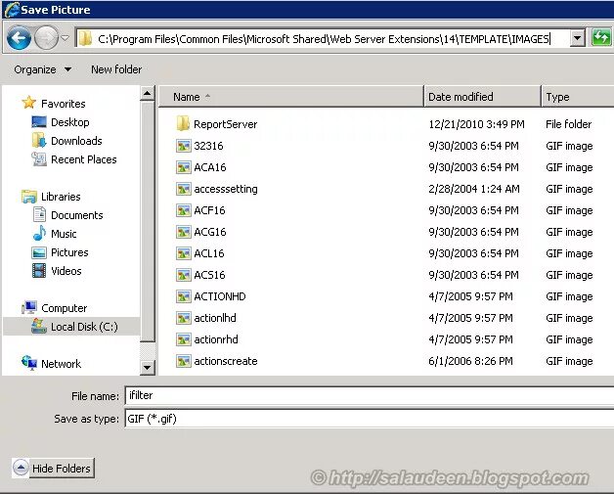This screenshot has width=614, height=494.
Task: Sort by Type column header
Action: point(577,97)
